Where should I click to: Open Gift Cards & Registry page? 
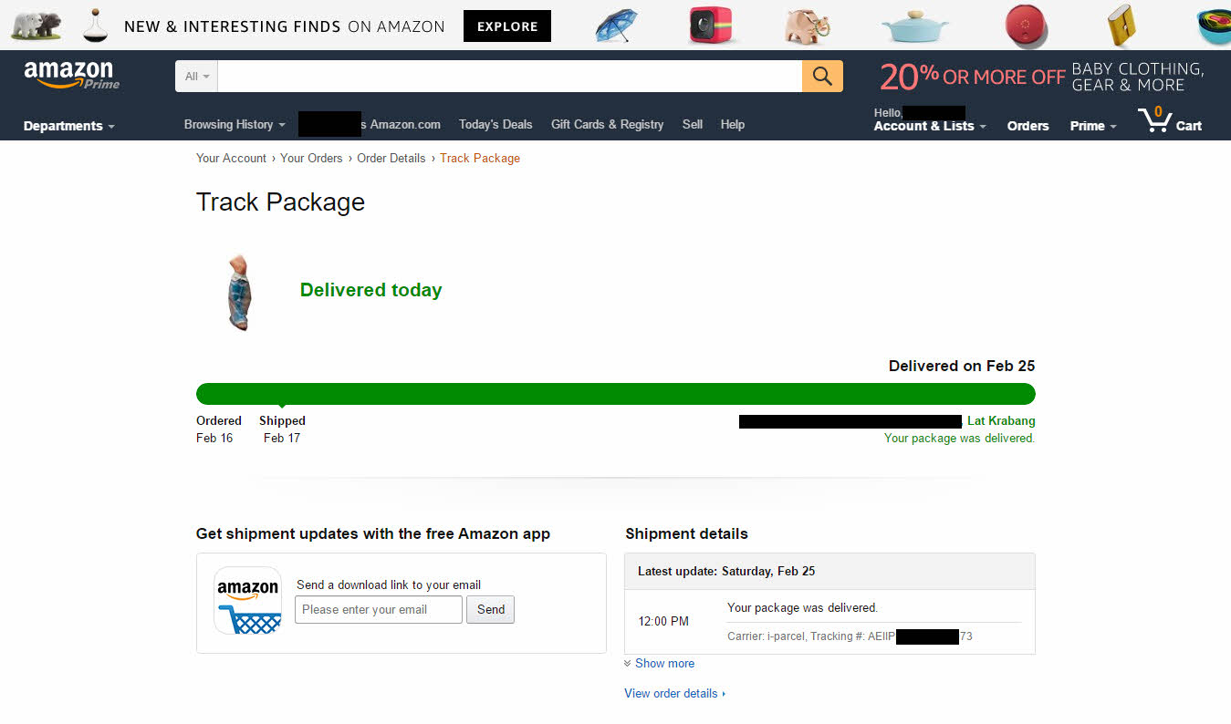(x=607, y=125)
